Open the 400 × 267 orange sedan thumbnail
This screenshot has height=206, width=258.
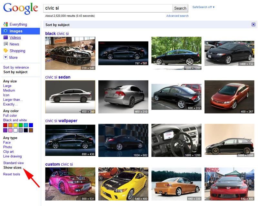[x=229, y=97]
